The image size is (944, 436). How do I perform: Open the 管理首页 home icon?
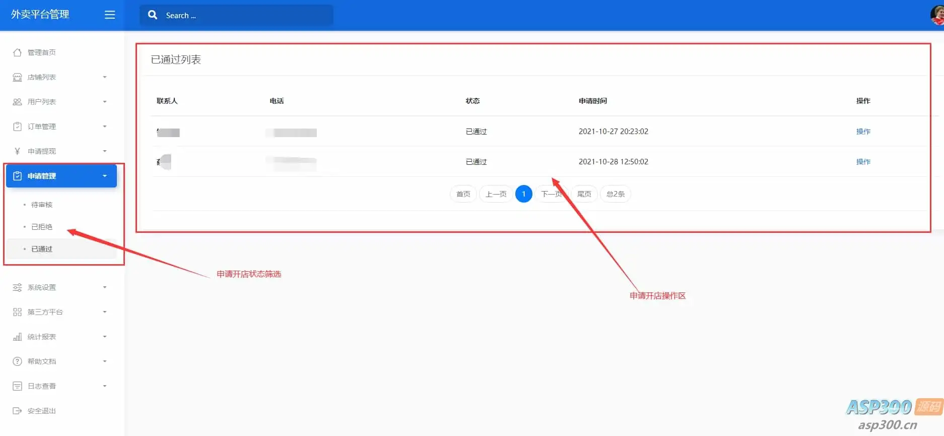point(17,52)
